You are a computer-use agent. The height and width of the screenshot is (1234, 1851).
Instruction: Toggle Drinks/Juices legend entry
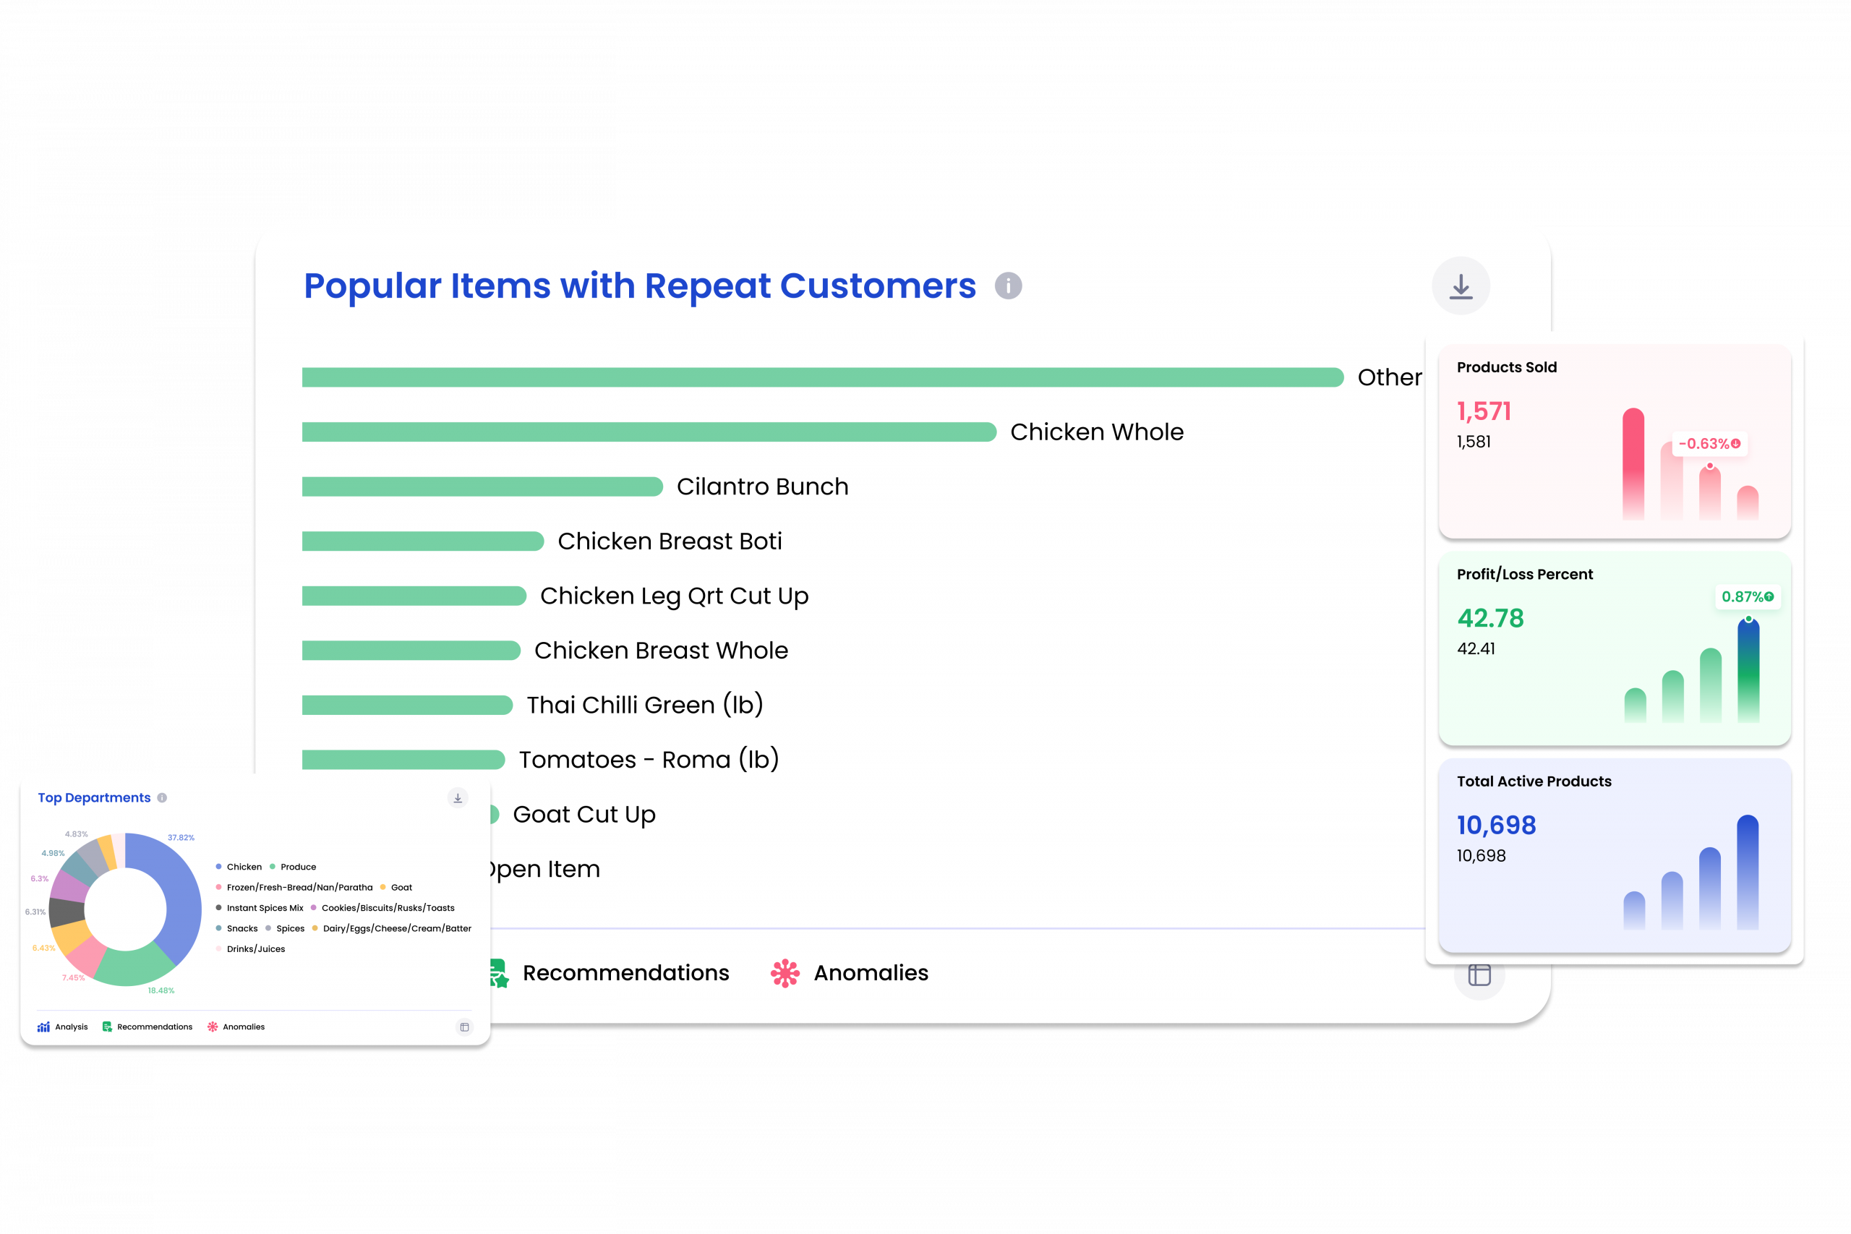point(256,949)
